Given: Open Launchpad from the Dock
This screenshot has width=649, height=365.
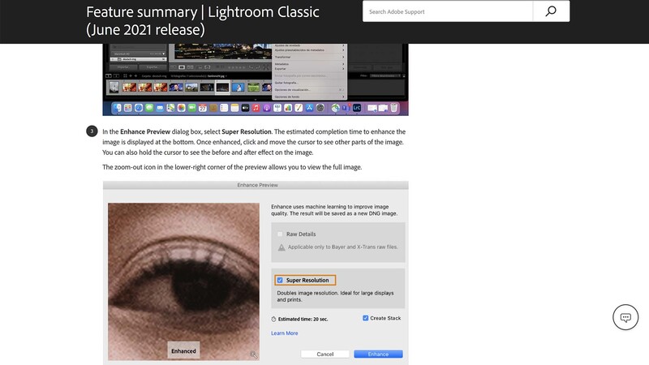Looking at the screenshot, I should click(128, 108).
